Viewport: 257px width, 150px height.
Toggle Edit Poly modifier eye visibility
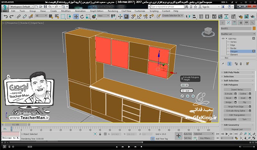[x=223, y=38]
